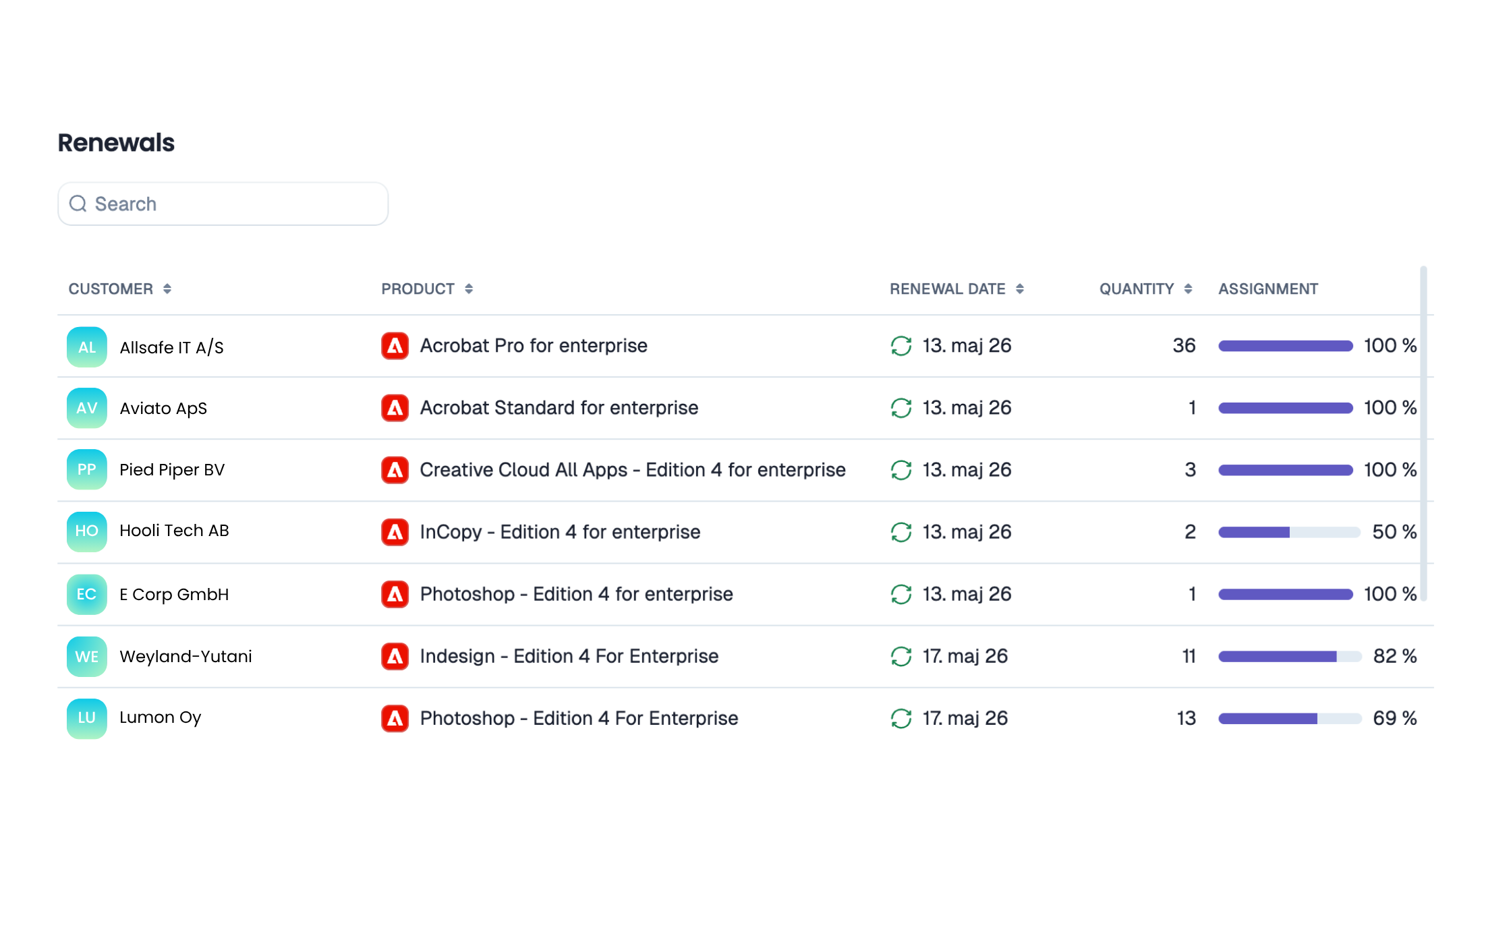Click Adobe icon in the E Corp GmbH row
This screenshot has height=944, width=1511.
tap(395, 594)
